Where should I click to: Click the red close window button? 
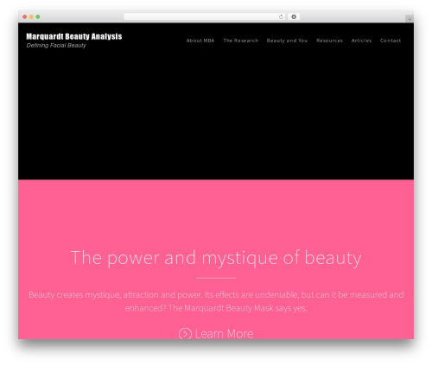pyautogui.click(x=25, y=16)
